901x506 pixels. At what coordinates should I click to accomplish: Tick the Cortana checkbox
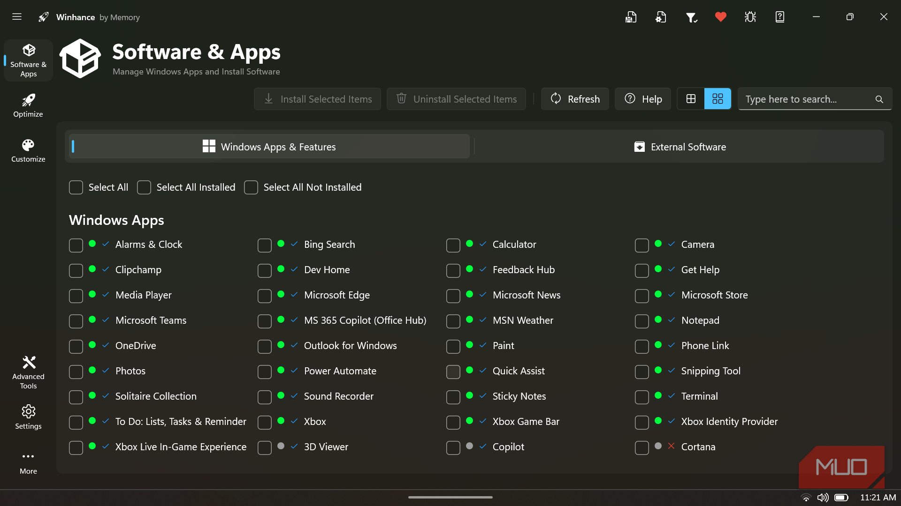(642, 447)
